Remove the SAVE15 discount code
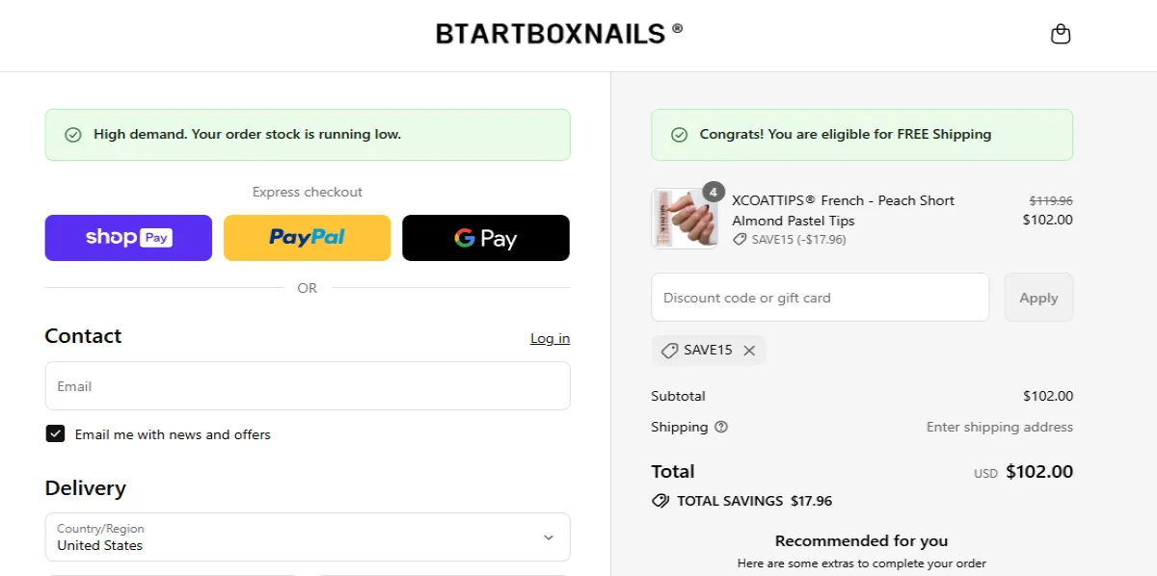This screenshot has width=1157, height=576. tap(749, 350)
